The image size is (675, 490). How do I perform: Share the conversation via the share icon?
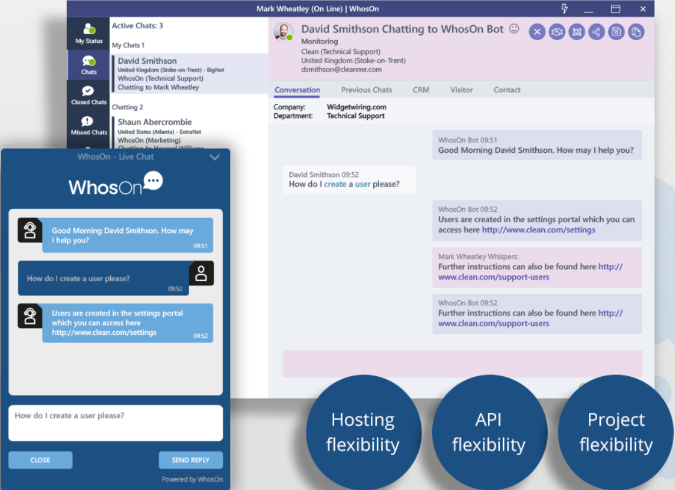pyautogui.click(x=597, y=31)
